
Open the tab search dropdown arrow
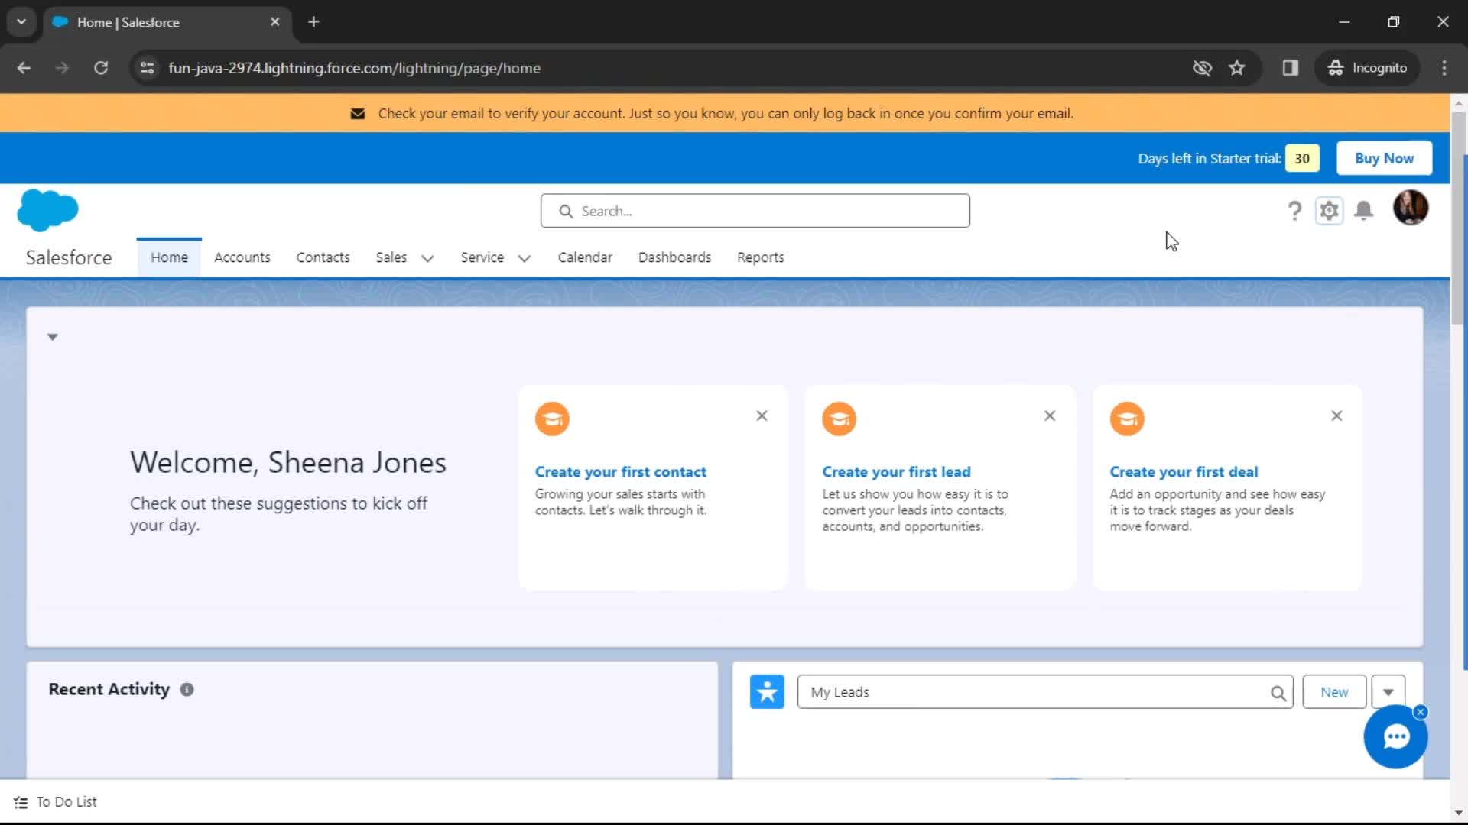21,22
